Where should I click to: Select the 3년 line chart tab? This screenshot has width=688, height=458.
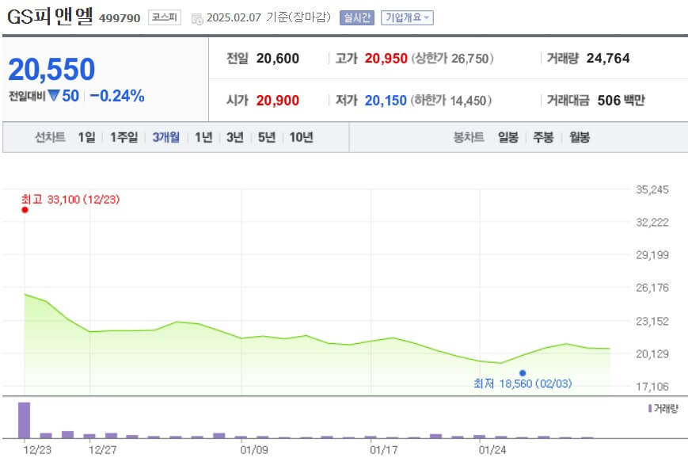235,137
